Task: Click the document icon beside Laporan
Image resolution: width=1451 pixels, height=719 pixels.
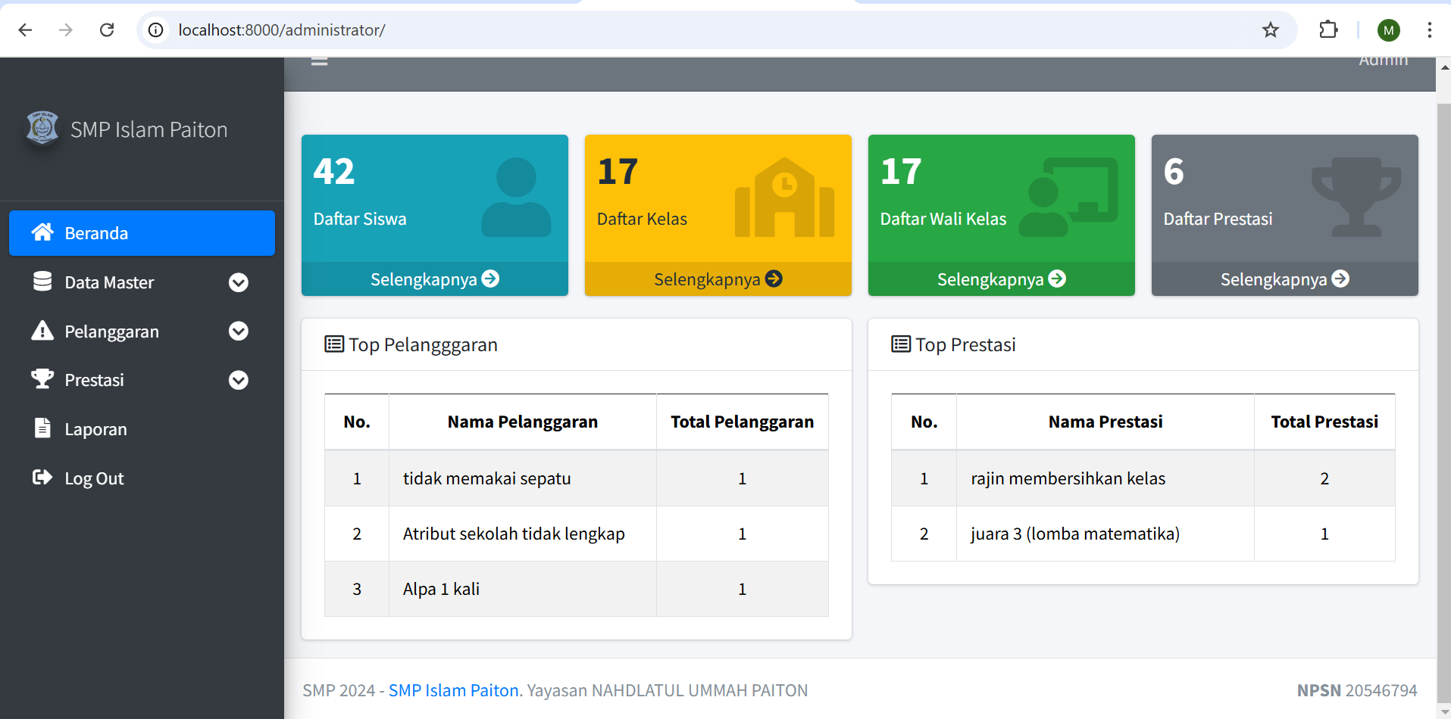Action: click(43, 428)
